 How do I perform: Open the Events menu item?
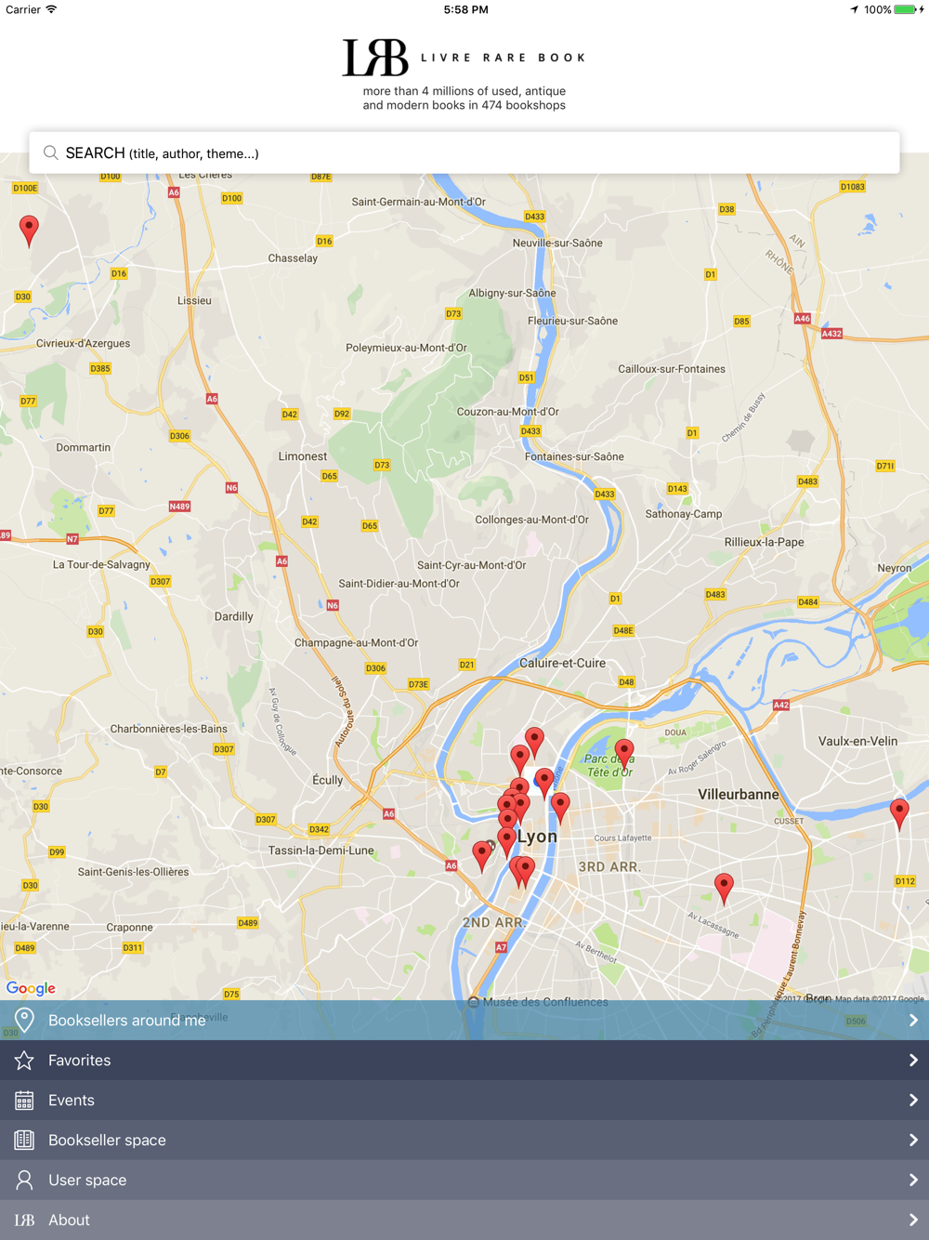coord(464,1100)
